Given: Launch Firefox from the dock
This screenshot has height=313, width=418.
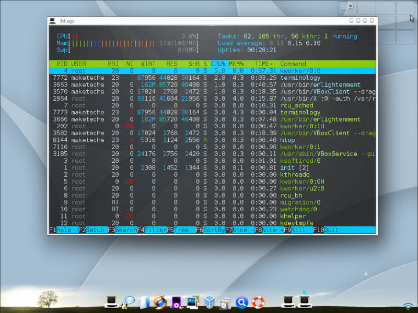Looking at the screenshot, I should (x=159, y=303).
